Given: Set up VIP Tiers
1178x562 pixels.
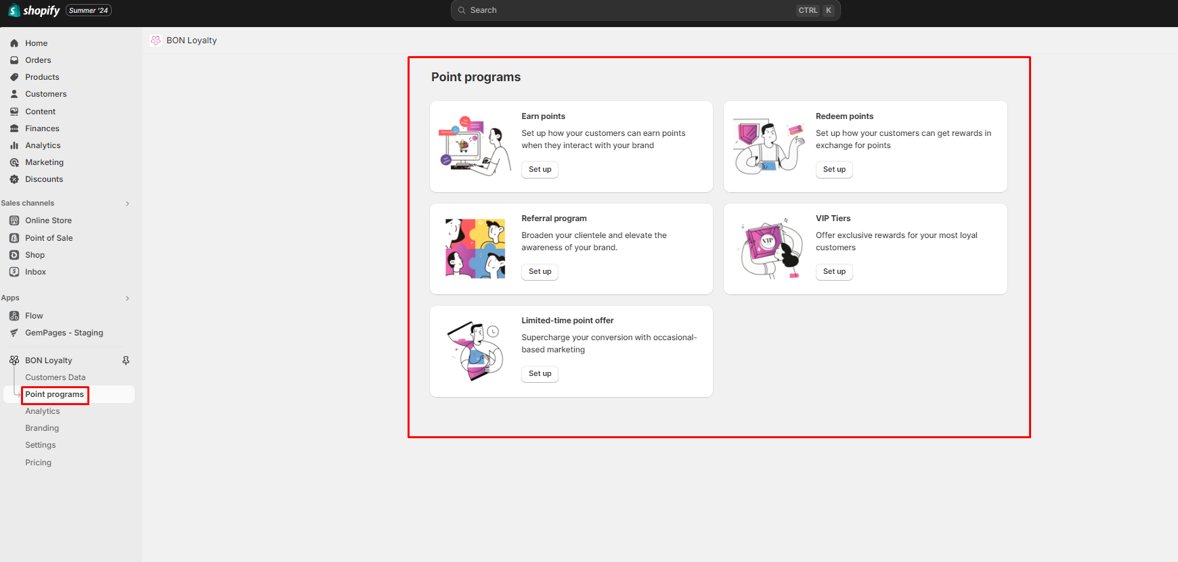Looking at the screenshot, I should point(834,271).
